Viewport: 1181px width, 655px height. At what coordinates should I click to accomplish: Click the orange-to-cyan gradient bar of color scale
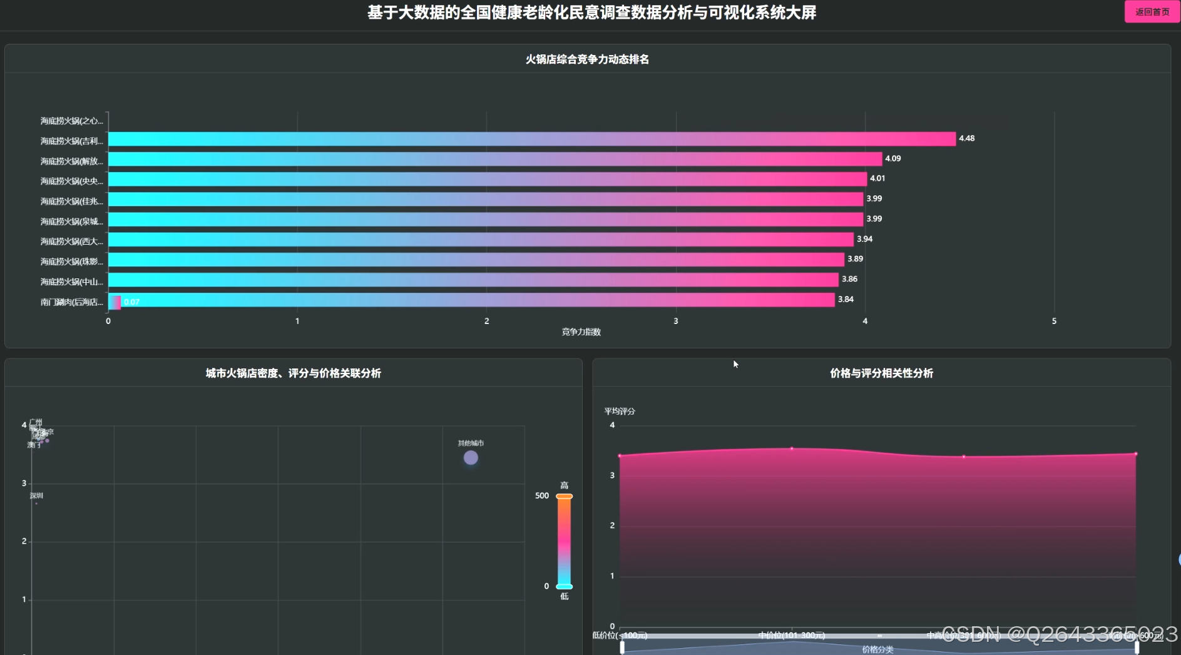(565, 541)
